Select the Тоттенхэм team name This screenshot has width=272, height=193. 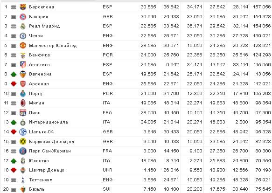point(41,180)
